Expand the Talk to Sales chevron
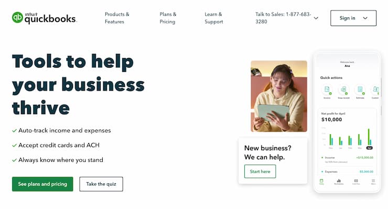Image resolution: width=388 pixels, height=209 pixels. click(x=316, y=18)
